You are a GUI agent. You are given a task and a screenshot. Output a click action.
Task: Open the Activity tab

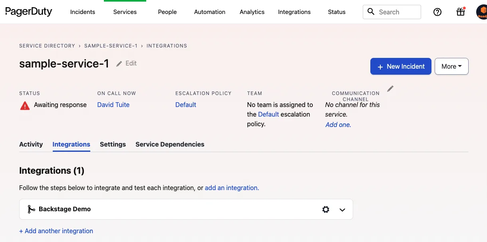point(31,144)
